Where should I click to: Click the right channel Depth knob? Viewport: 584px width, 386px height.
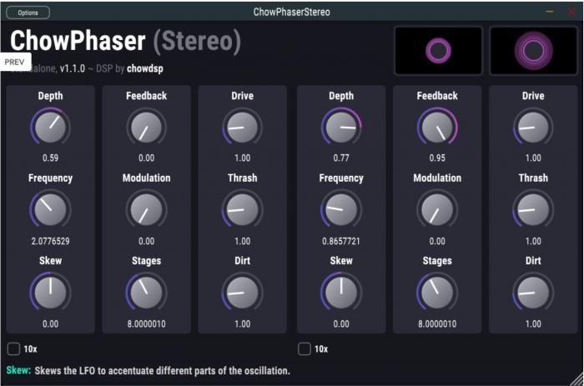pos(340,128)
